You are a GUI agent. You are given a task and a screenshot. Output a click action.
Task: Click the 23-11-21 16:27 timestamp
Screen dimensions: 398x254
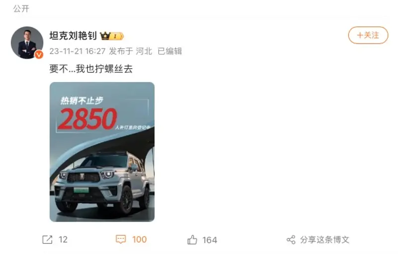pos(78,51)
